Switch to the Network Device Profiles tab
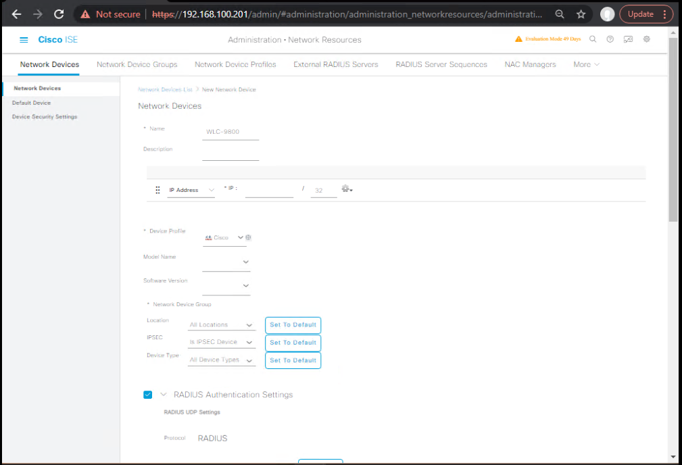Screen dimensions: 682x465 pyautogui.click(x=235, y=64)
